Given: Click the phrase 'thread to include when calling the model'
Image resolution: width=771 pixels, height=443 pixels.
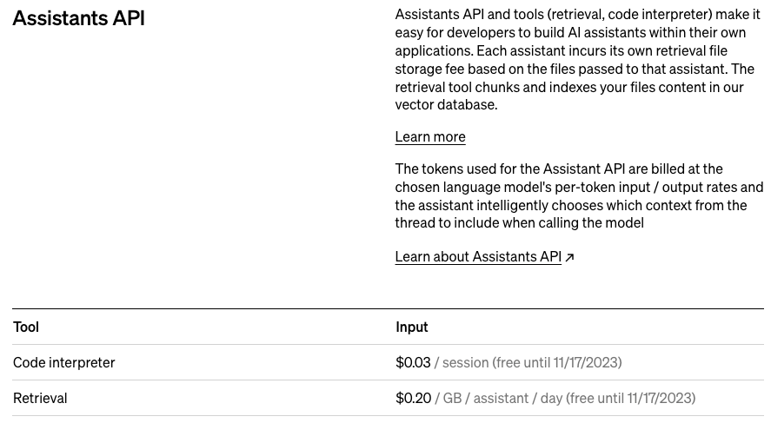Looking at the screenshot, I should click(519, 223).
